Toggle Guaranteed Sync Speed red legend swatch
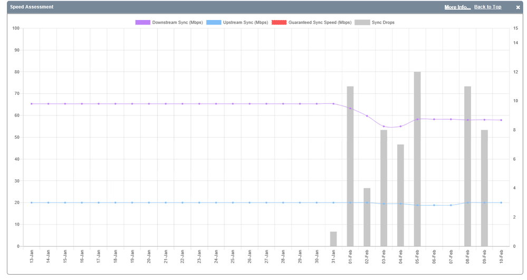 (279, 23)
